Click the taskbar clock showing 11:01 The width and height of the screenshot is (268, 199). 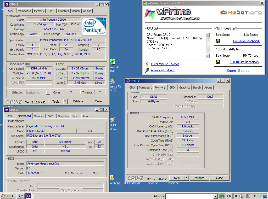pos(257,196)
